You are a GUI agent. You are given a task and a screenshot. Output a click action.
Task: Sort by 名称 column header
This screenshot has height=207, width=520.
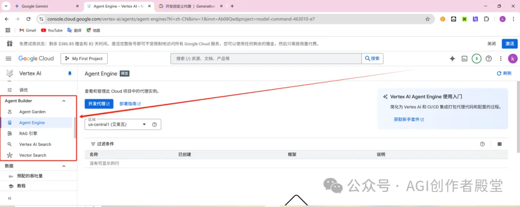(x=94, y=155)
